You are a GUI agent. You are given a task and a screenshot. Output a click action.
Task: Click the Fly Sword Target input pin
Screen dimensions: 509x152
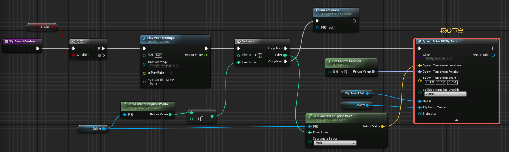(420, 107)
